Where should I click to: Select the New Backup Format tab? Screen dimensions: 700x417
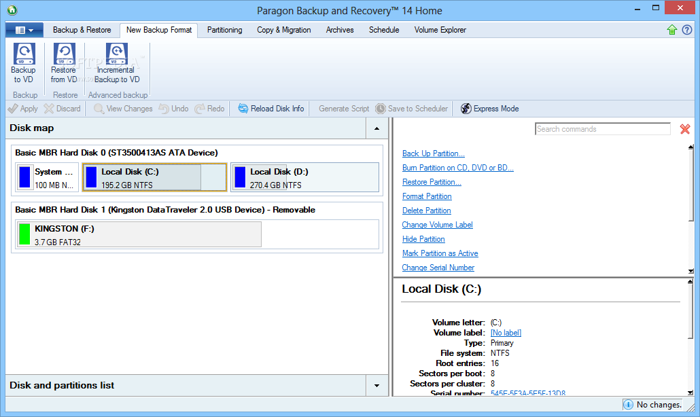click(159, 30)
